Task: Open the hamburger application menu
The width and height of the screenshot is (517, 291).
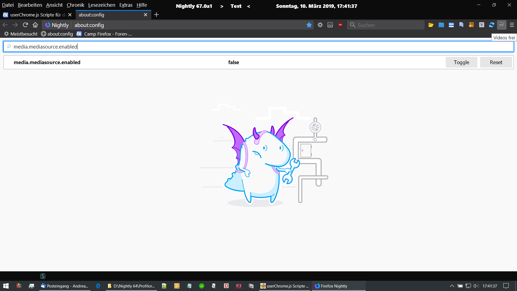Action: pyautogui.click(x=512, y=25)
